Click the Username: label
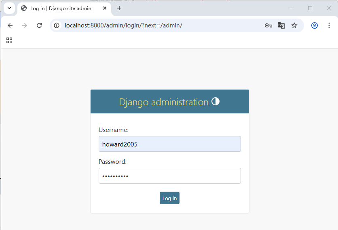 (114, 130)
